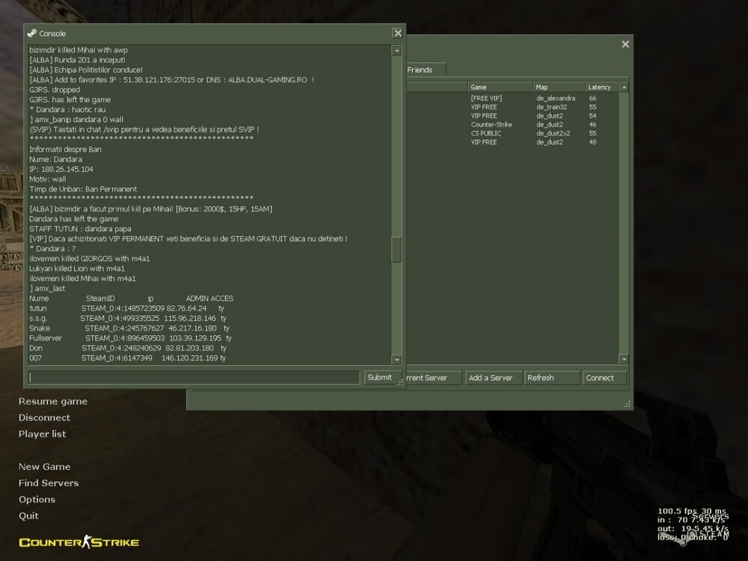Click the Counter-Strike logo
The image size is (748, 561).
coord(79,542)
